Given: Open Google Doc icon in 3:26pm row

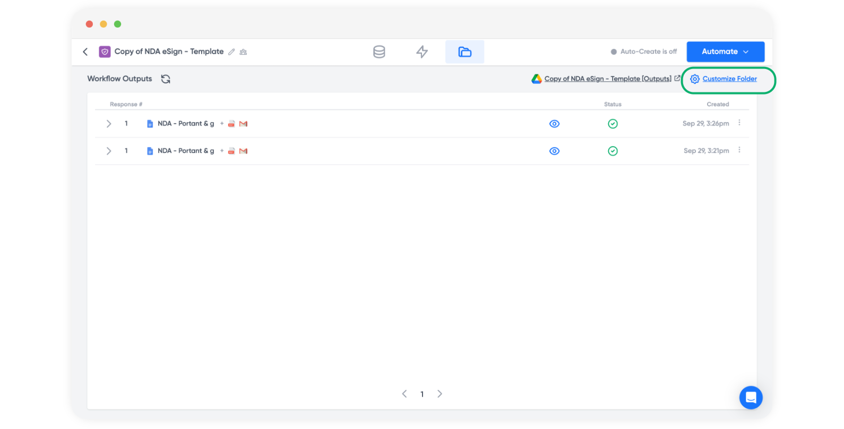Looking at the screenshot, I should click(x=150, y=124).
